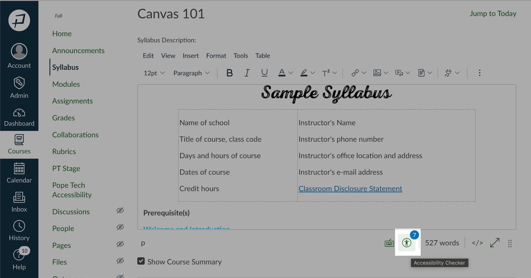
Task: Select the Syllabus navigation item
Action: coord(65,67)
